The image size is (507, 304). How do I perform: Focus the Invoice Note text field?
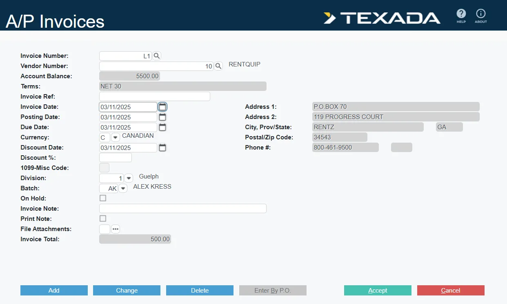click(182, 209)
